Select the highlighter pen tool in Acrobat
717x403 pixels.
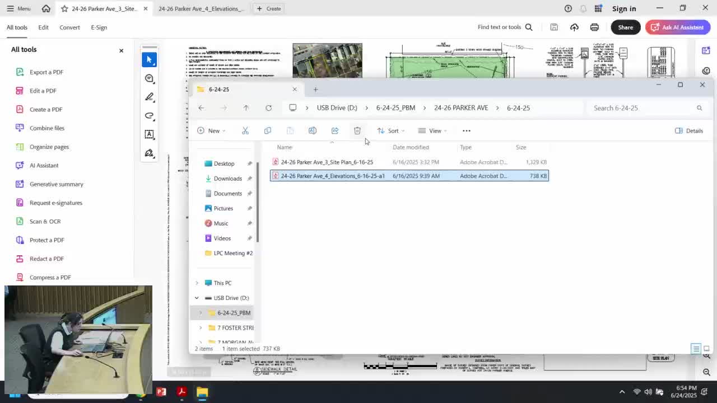(149, 97)
